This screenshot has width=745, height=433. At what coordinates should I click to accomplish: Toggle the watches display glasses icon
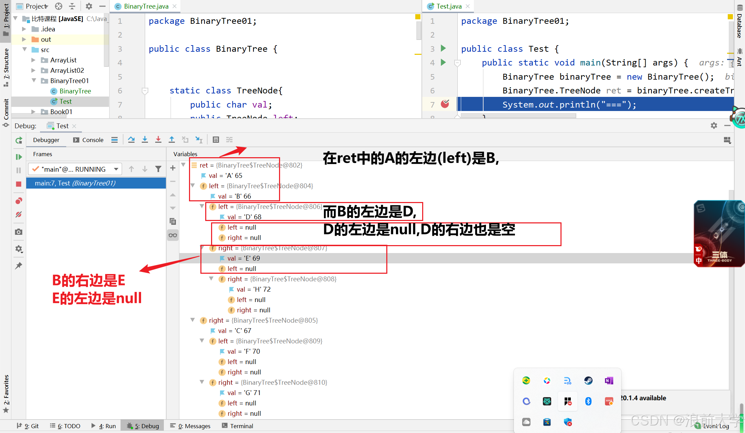173,235
